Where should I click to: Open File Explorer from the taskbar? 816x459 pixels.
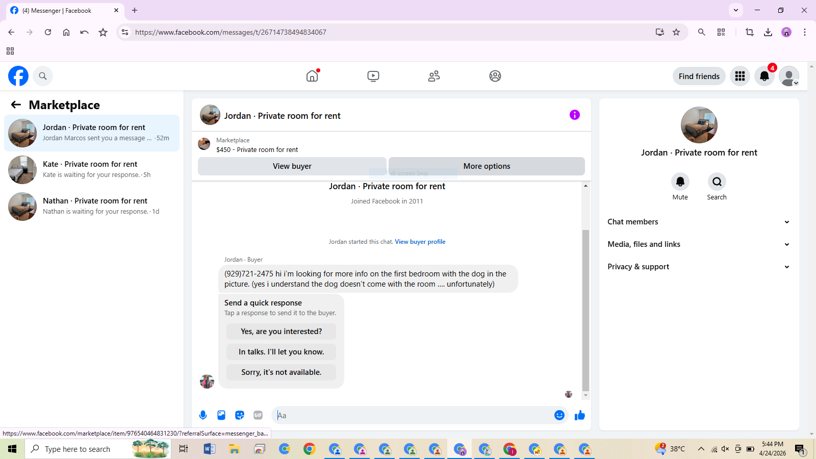tap(234, 449)
